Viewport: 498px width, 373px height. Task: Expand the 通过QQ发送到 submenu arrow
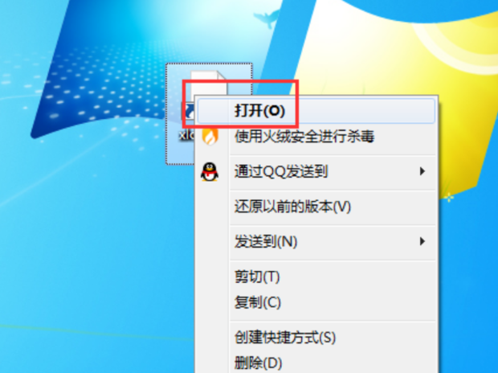point(422,171)
